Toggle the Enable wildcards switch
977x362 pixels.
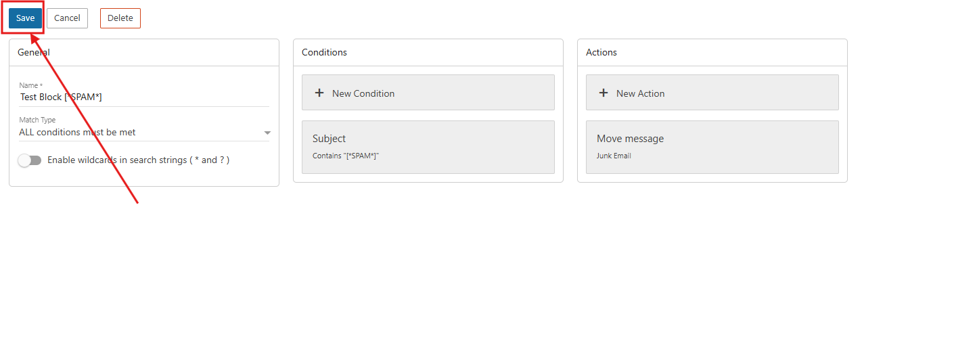(30, 160)
